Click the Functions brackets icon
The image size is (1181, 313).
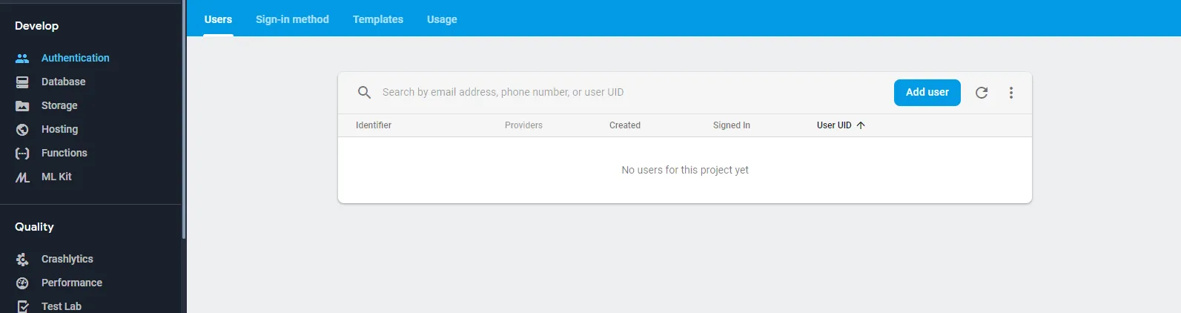point(22,153)
